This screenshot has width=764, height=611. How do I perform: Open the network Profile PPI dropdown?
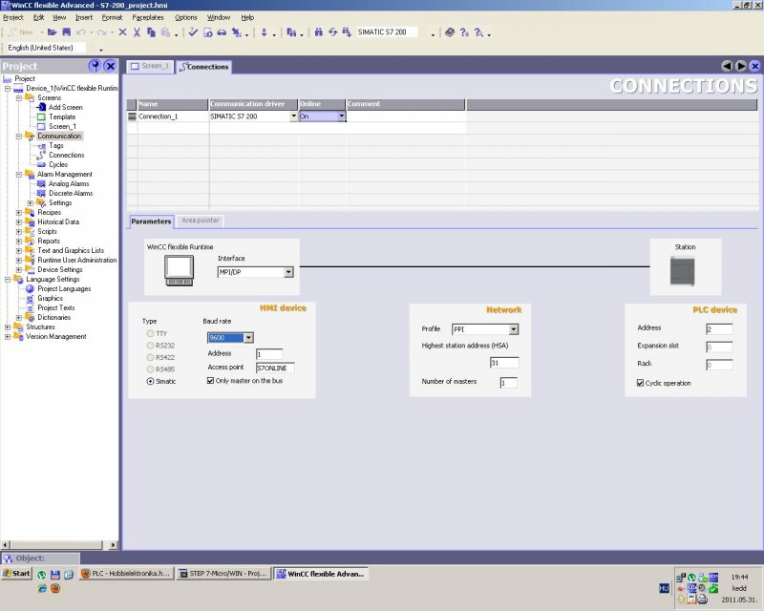514,330
